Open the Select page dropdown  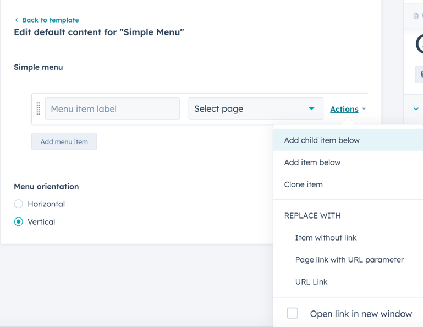256,109
